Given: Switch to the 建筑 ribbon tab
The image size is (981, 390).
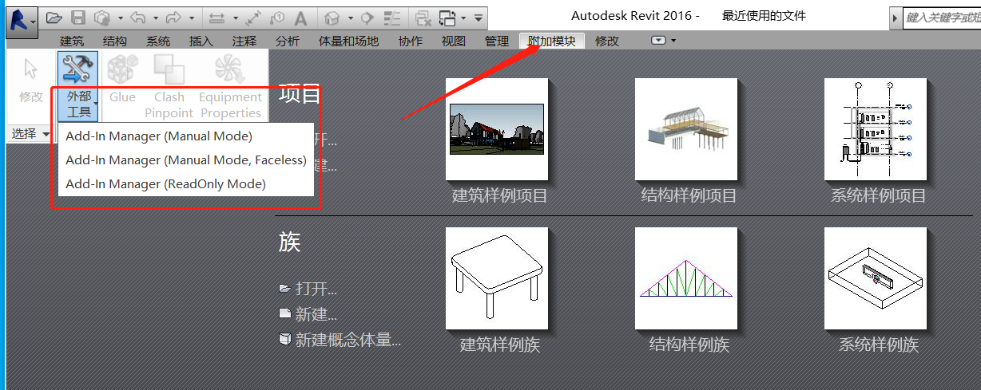Looking at the screenshot, I should tap(72, 41).
